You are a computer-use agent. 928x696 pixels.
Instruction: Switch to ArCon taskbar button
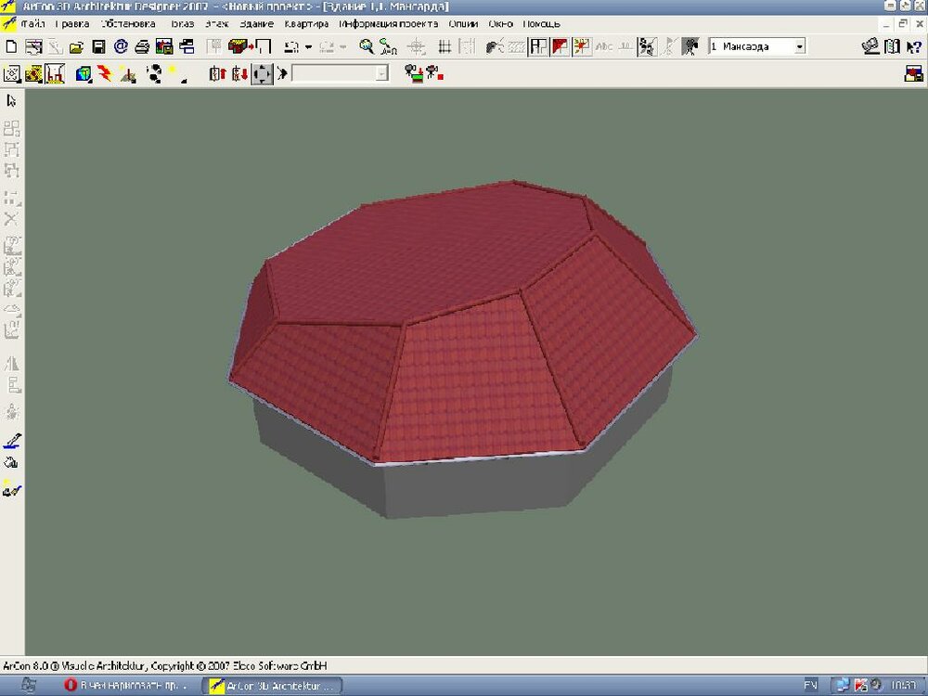coord(272,686)
